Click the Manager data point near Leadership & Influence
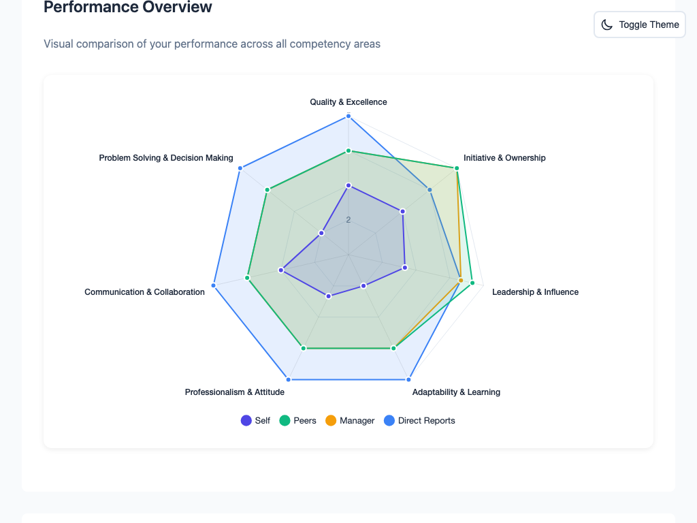This screenshot has width=697, height=523. click(460, 279)
